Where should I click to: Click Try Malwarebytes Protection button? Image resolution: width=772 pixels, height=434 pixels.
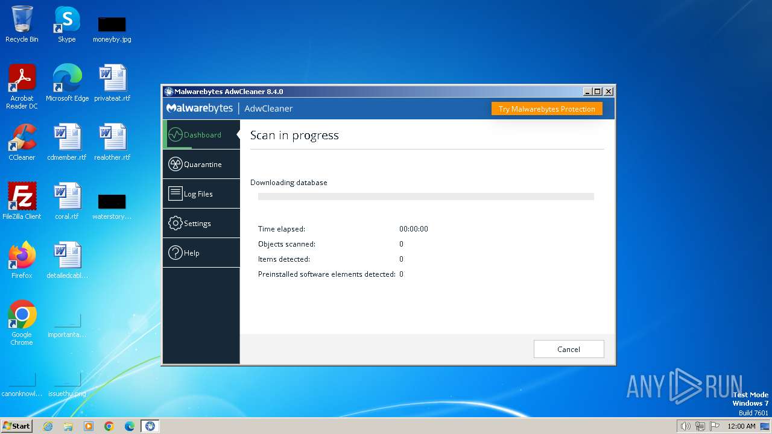[546, 108]
